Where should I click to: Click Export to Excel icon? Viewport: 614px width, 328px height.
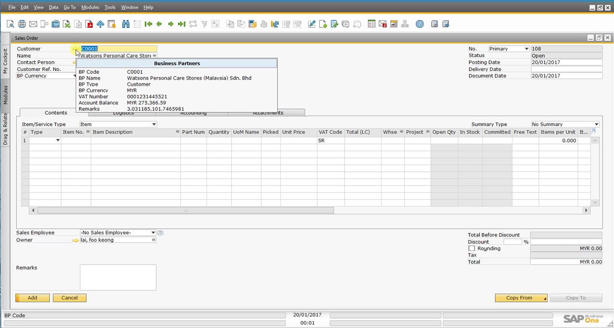pyautogui.click(x=67, y=24)
